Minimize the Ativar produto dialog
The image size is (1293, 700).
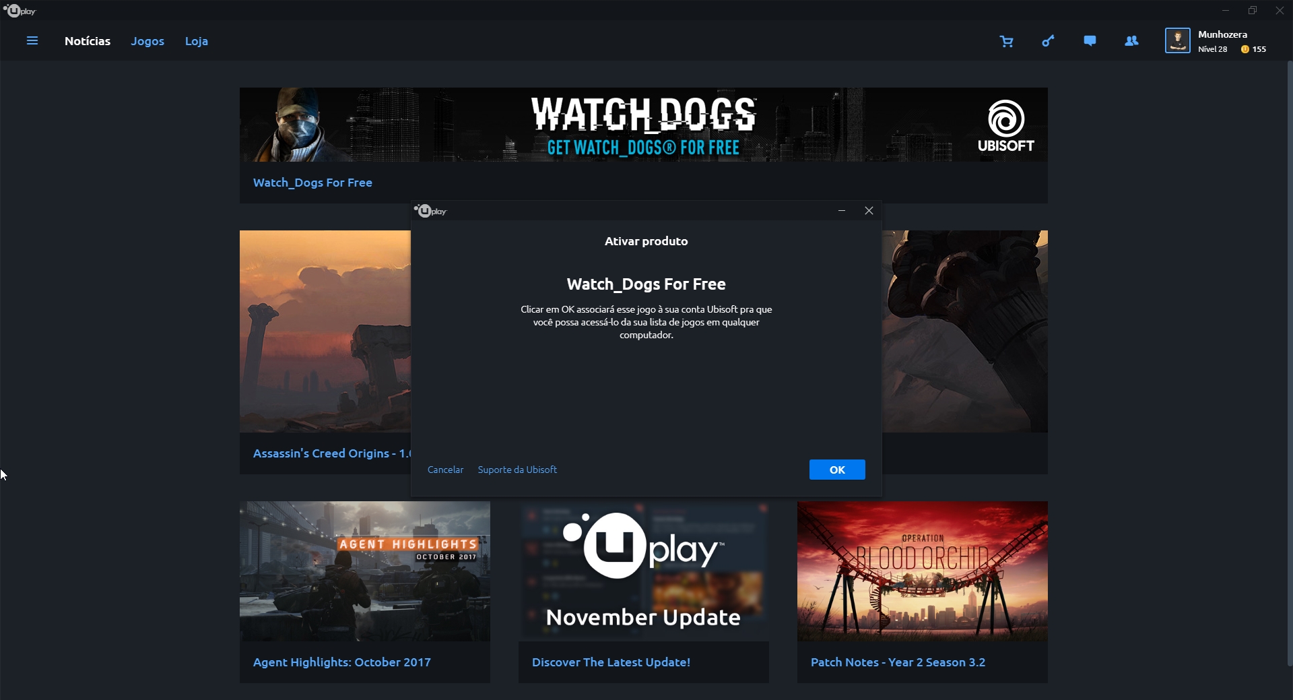pyautogui.click(x=842, y=211)
